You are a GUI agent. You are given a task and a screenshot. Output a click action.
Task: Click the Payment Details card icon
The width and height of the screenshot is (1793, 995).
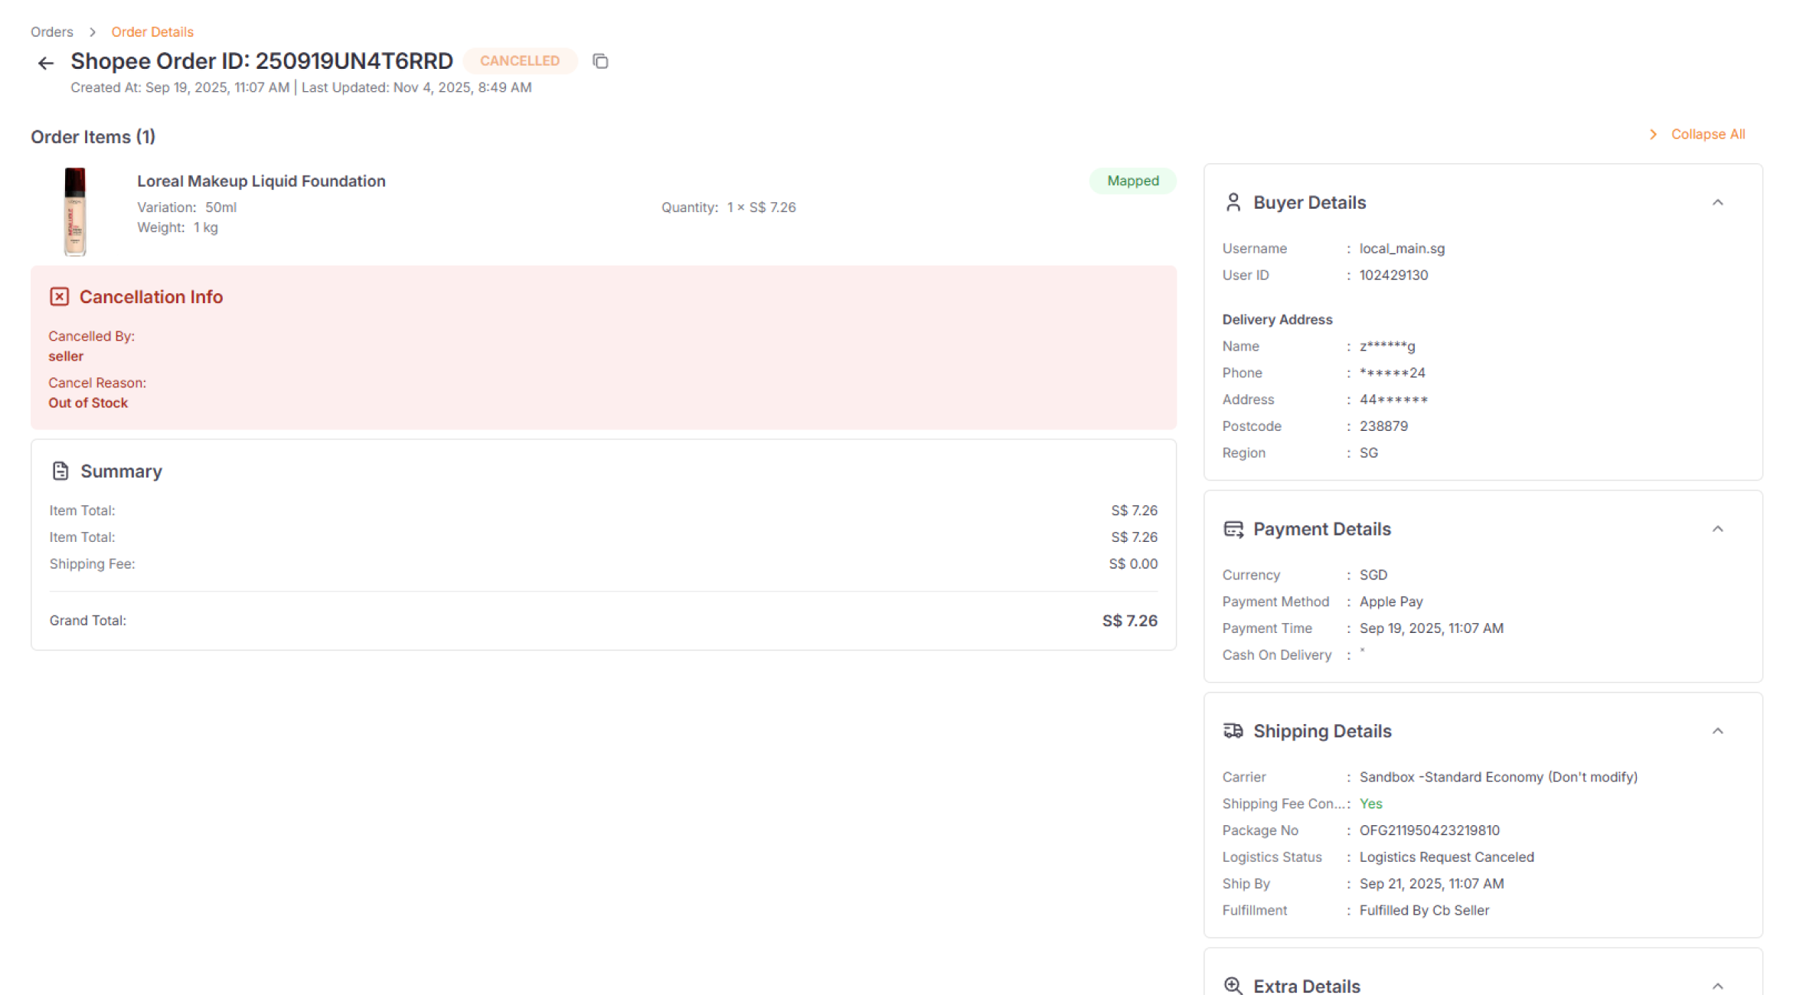click(1233, 528)
